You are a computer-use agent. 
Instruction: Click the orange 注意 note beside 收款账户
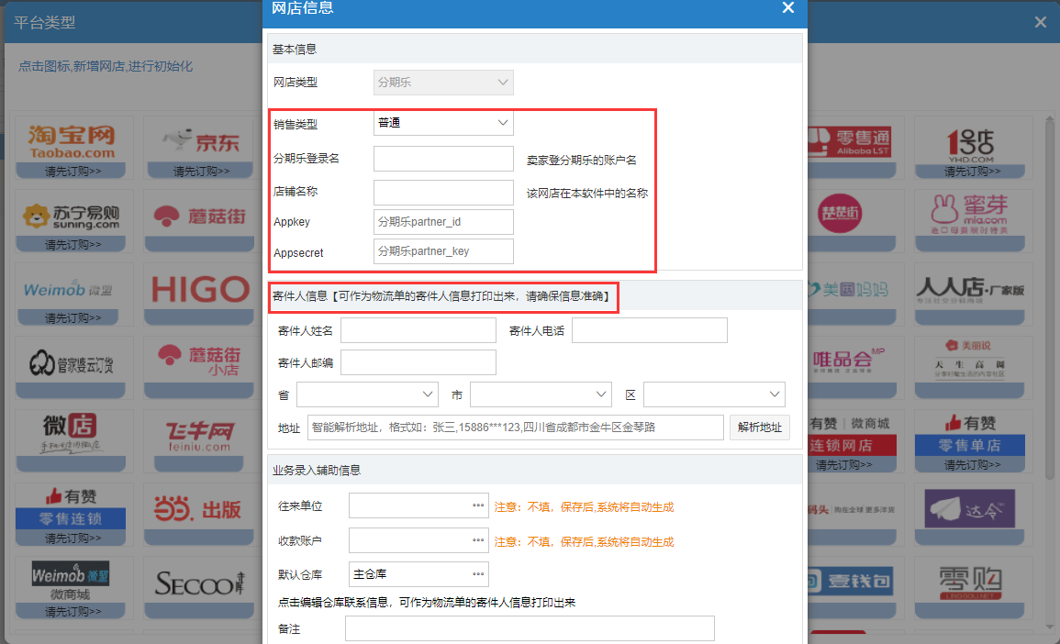click(584, 542)
